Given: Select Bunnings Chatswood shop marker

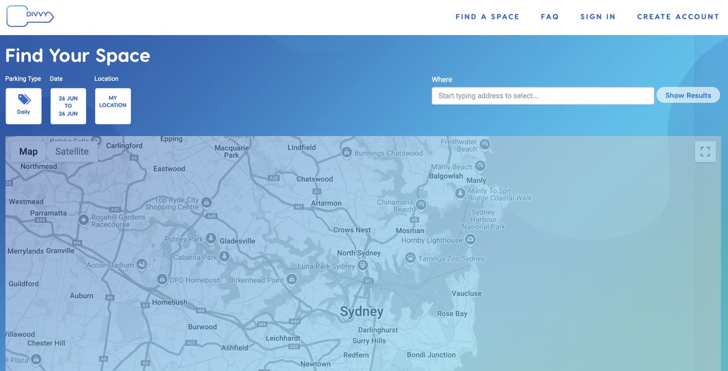Looking at the screenshot, I should click(346, 152).
